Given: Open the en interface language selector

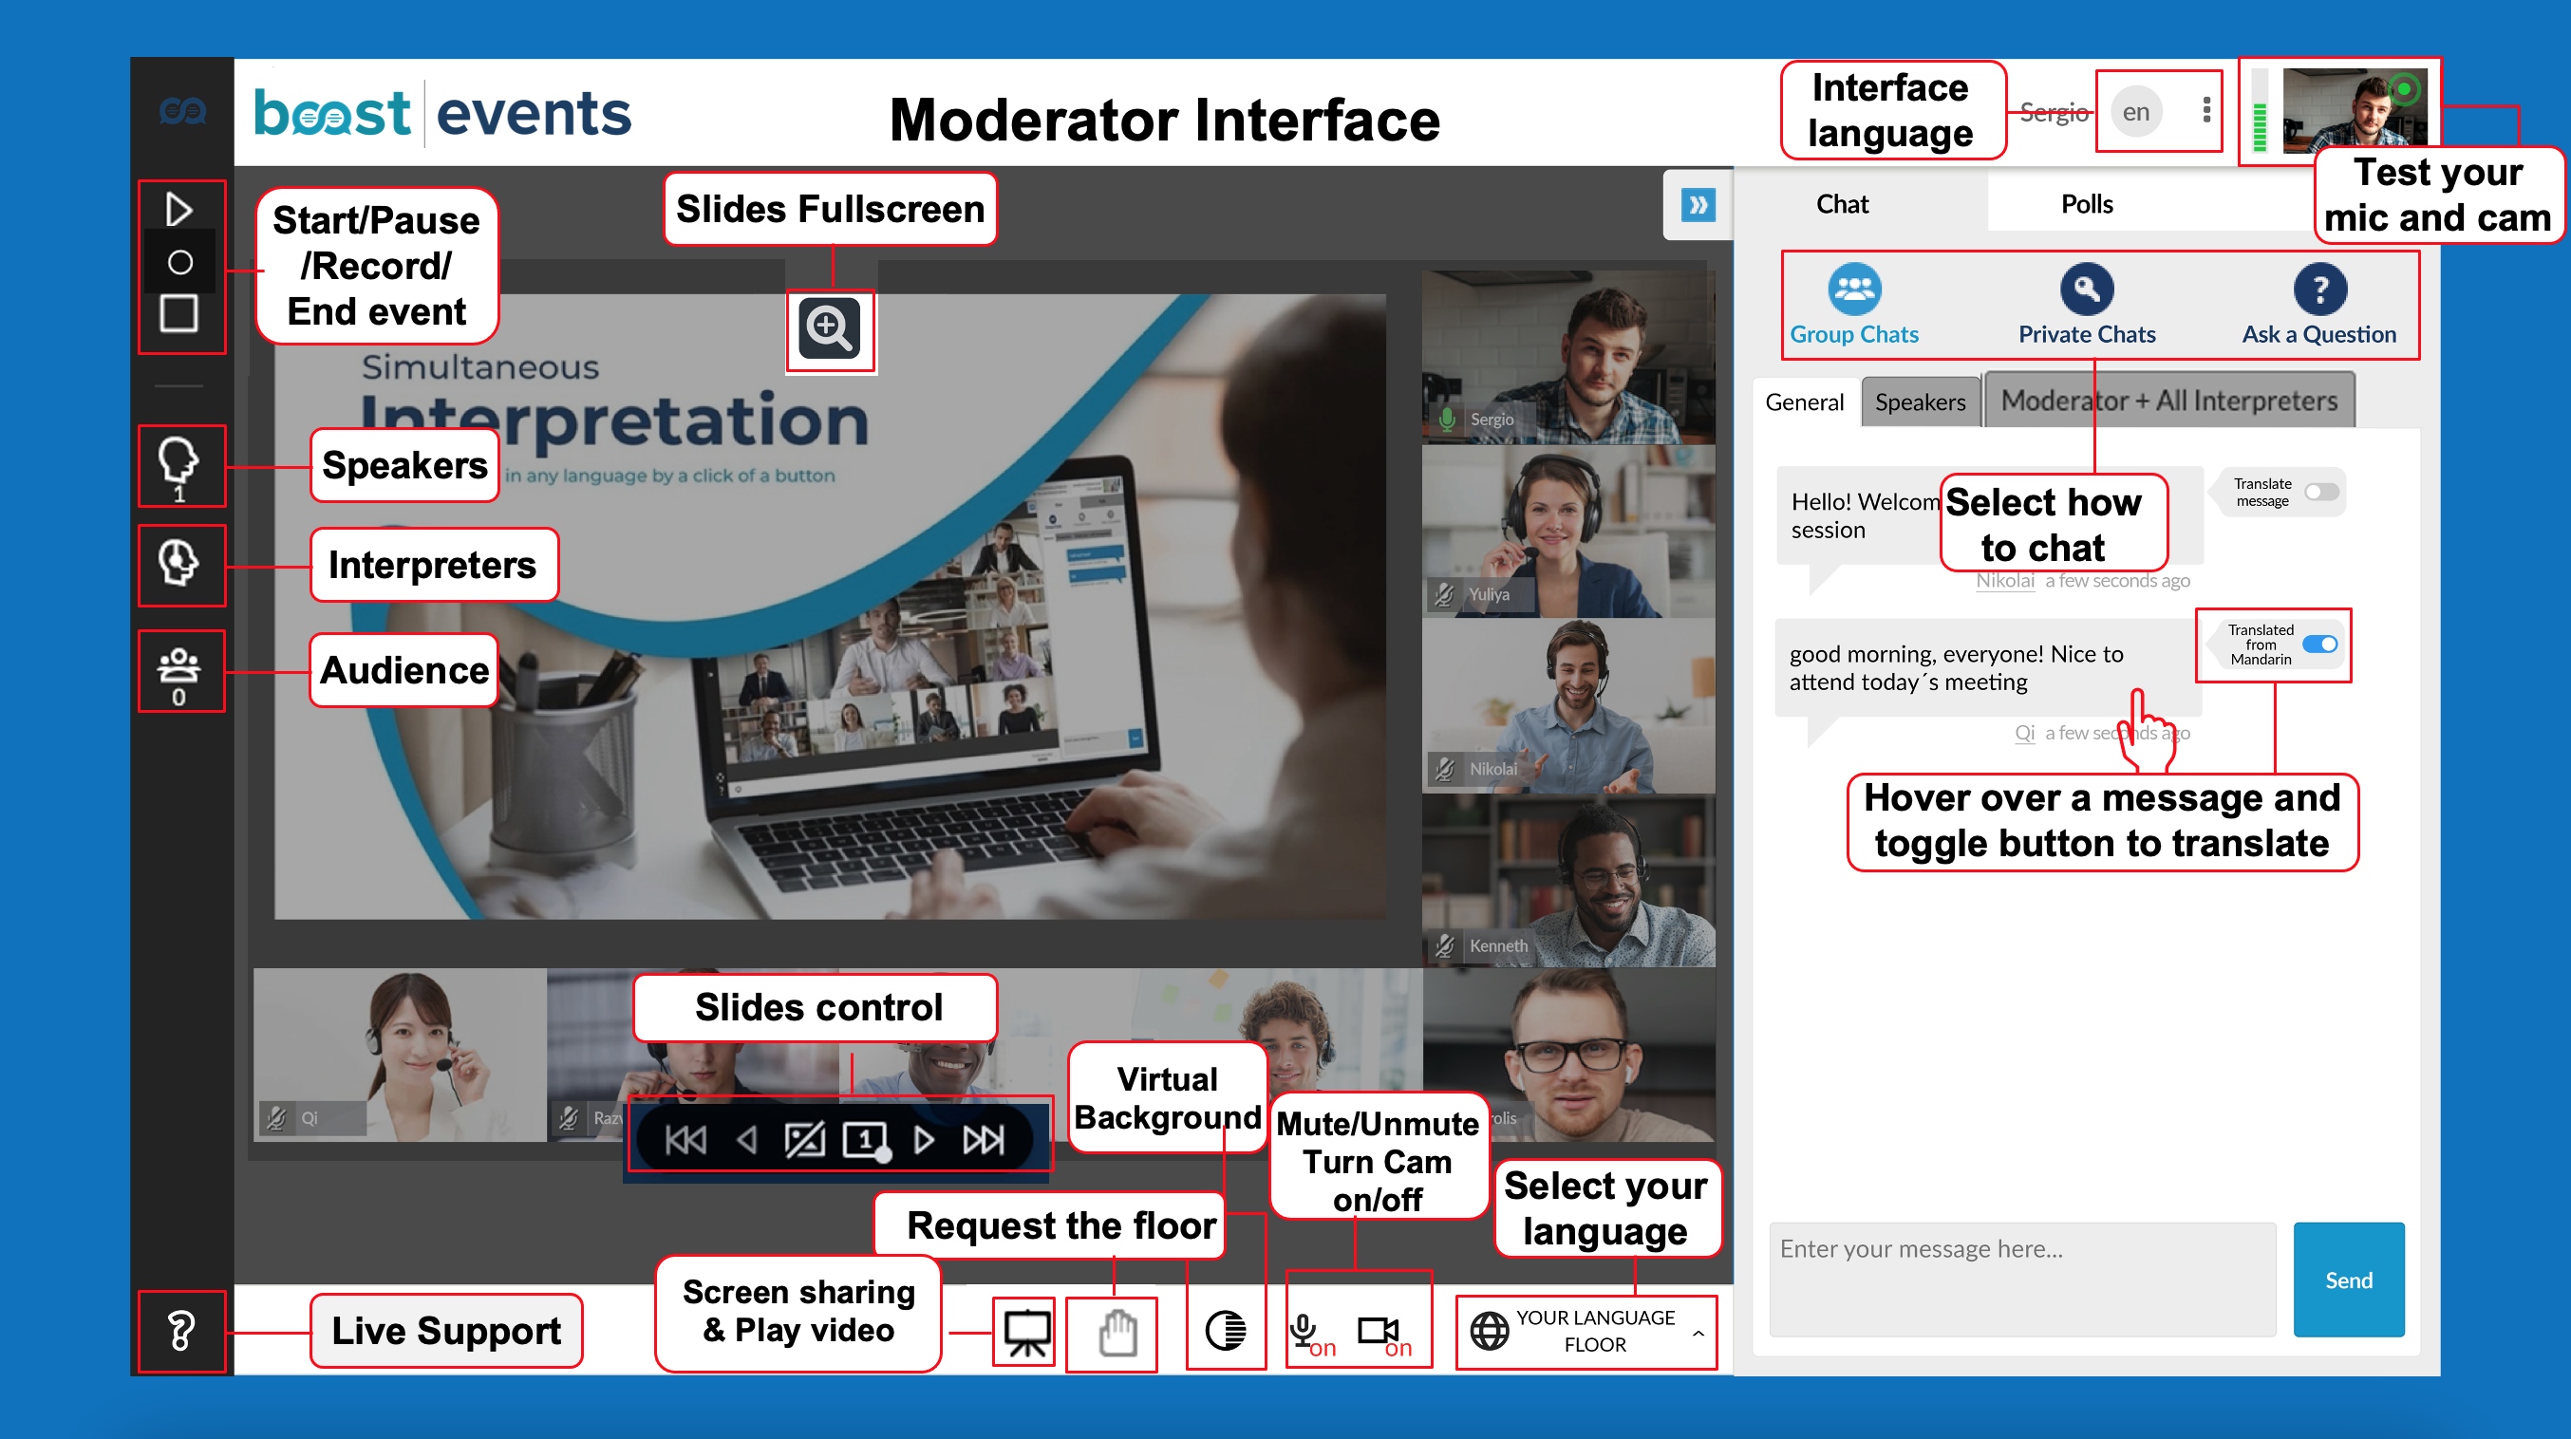Looking at the screenshot, I should [x=2136, y=112].
